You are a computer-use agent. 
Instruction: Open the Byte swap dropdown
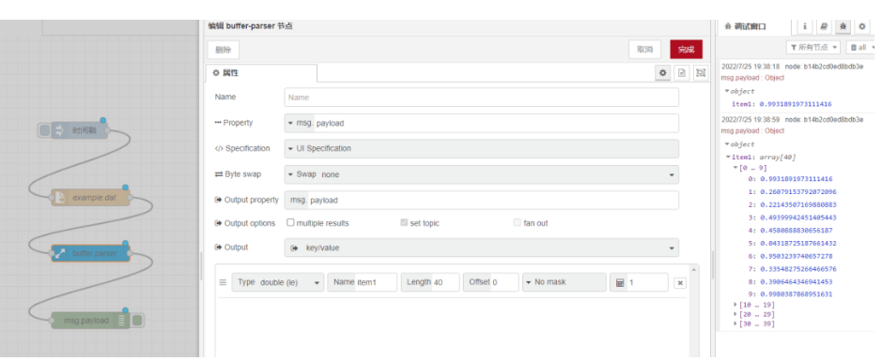pyautogui.click(x=482, y=174)
